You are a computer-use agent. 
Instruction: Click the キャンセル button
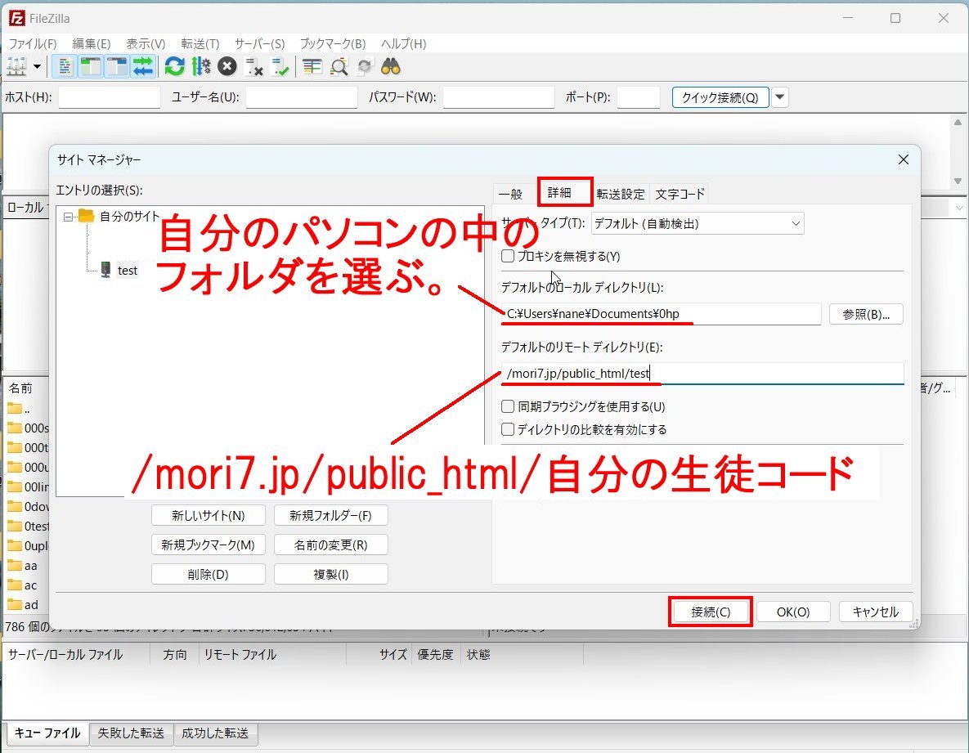pos(876,612)
